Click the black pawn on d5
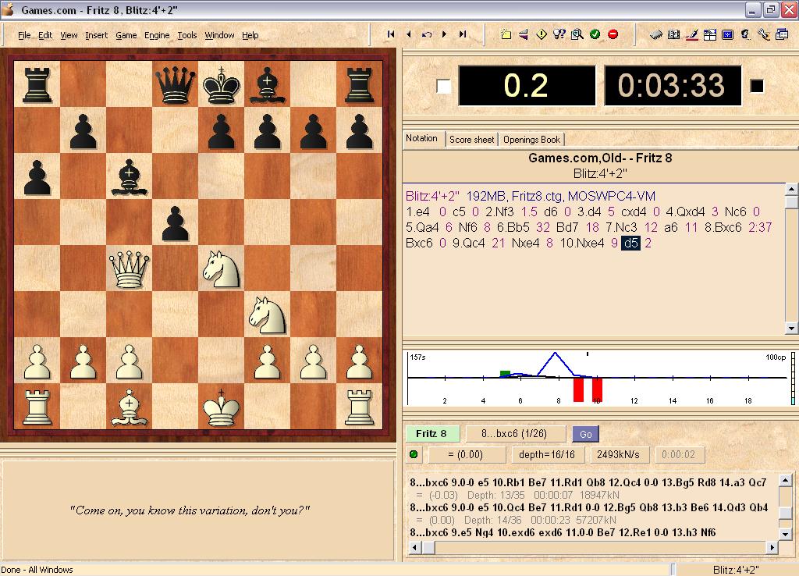 [176, 223]
